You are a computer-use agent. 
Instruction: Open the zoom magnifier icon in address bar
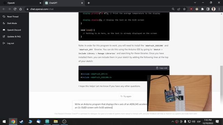tap(173, 9)
